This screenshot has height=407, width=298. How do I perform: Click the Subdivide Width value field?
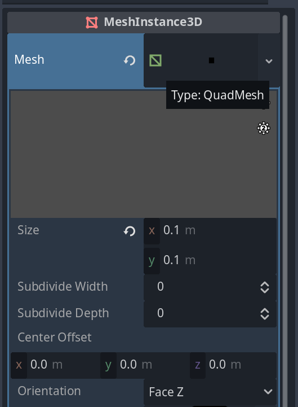click(x=210, y=287)
